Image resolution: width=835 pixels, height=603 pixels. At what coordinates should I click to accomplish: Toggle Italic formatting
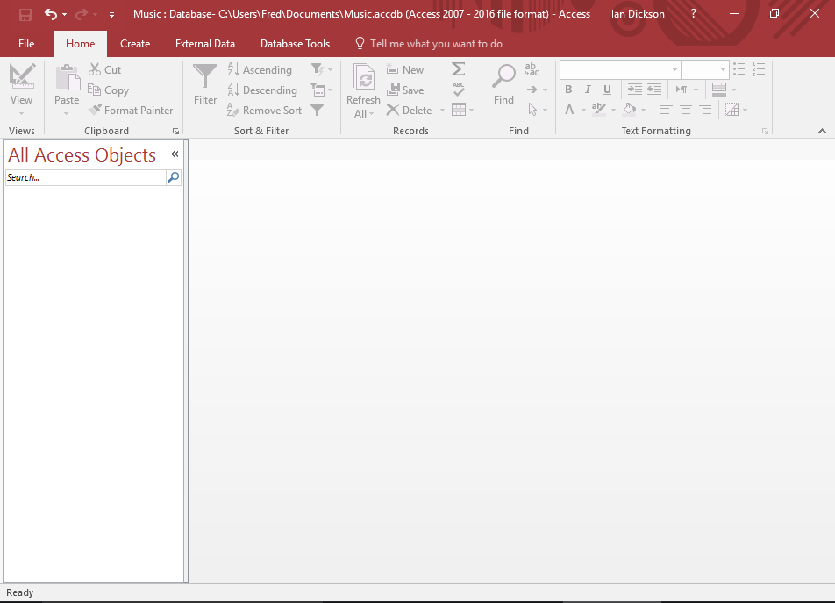pyautogui.click(x=588, y=89)
